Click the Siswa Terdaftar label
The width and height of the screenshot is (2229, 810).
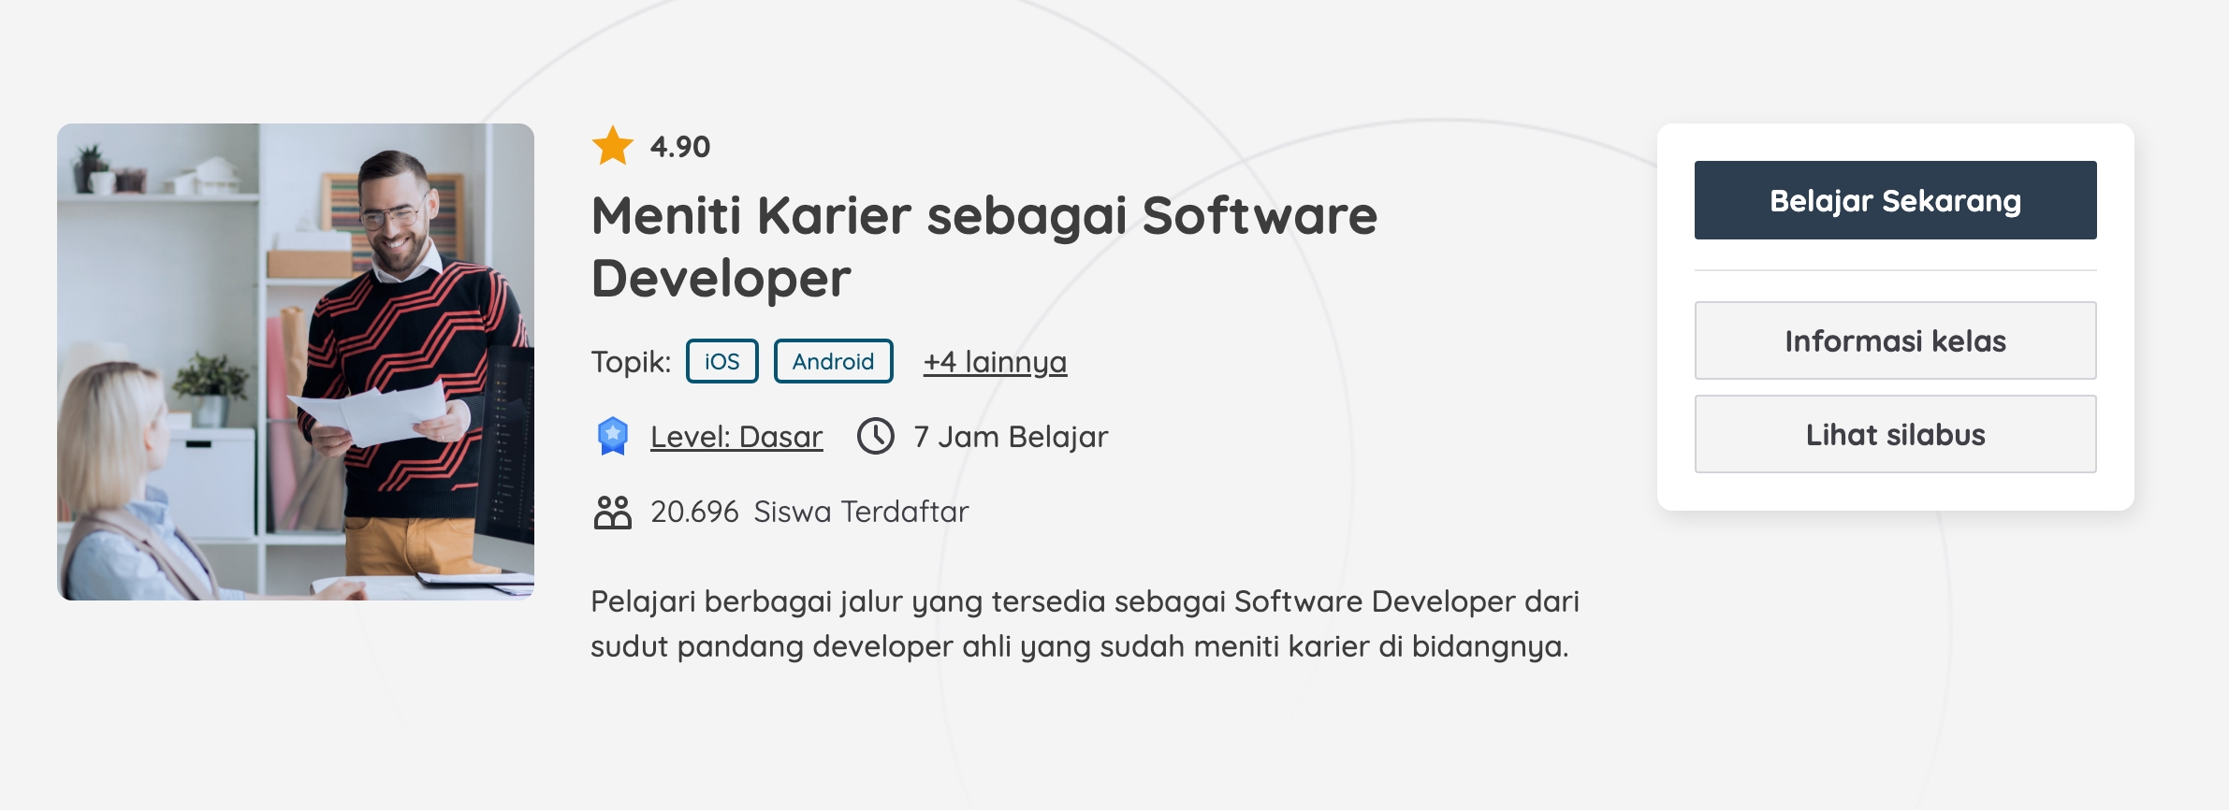coord(861,512)
